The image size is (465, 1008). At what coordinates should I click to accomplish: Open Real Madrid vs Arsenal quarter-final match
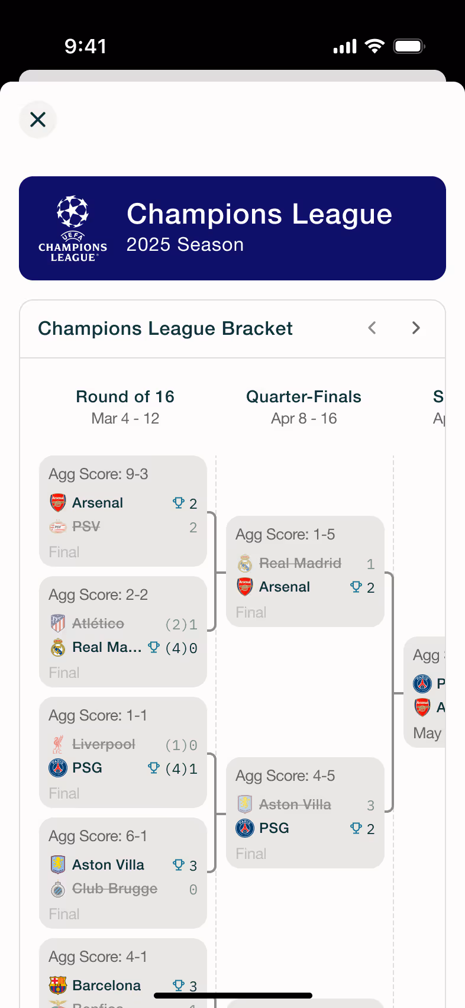(305, 571)
